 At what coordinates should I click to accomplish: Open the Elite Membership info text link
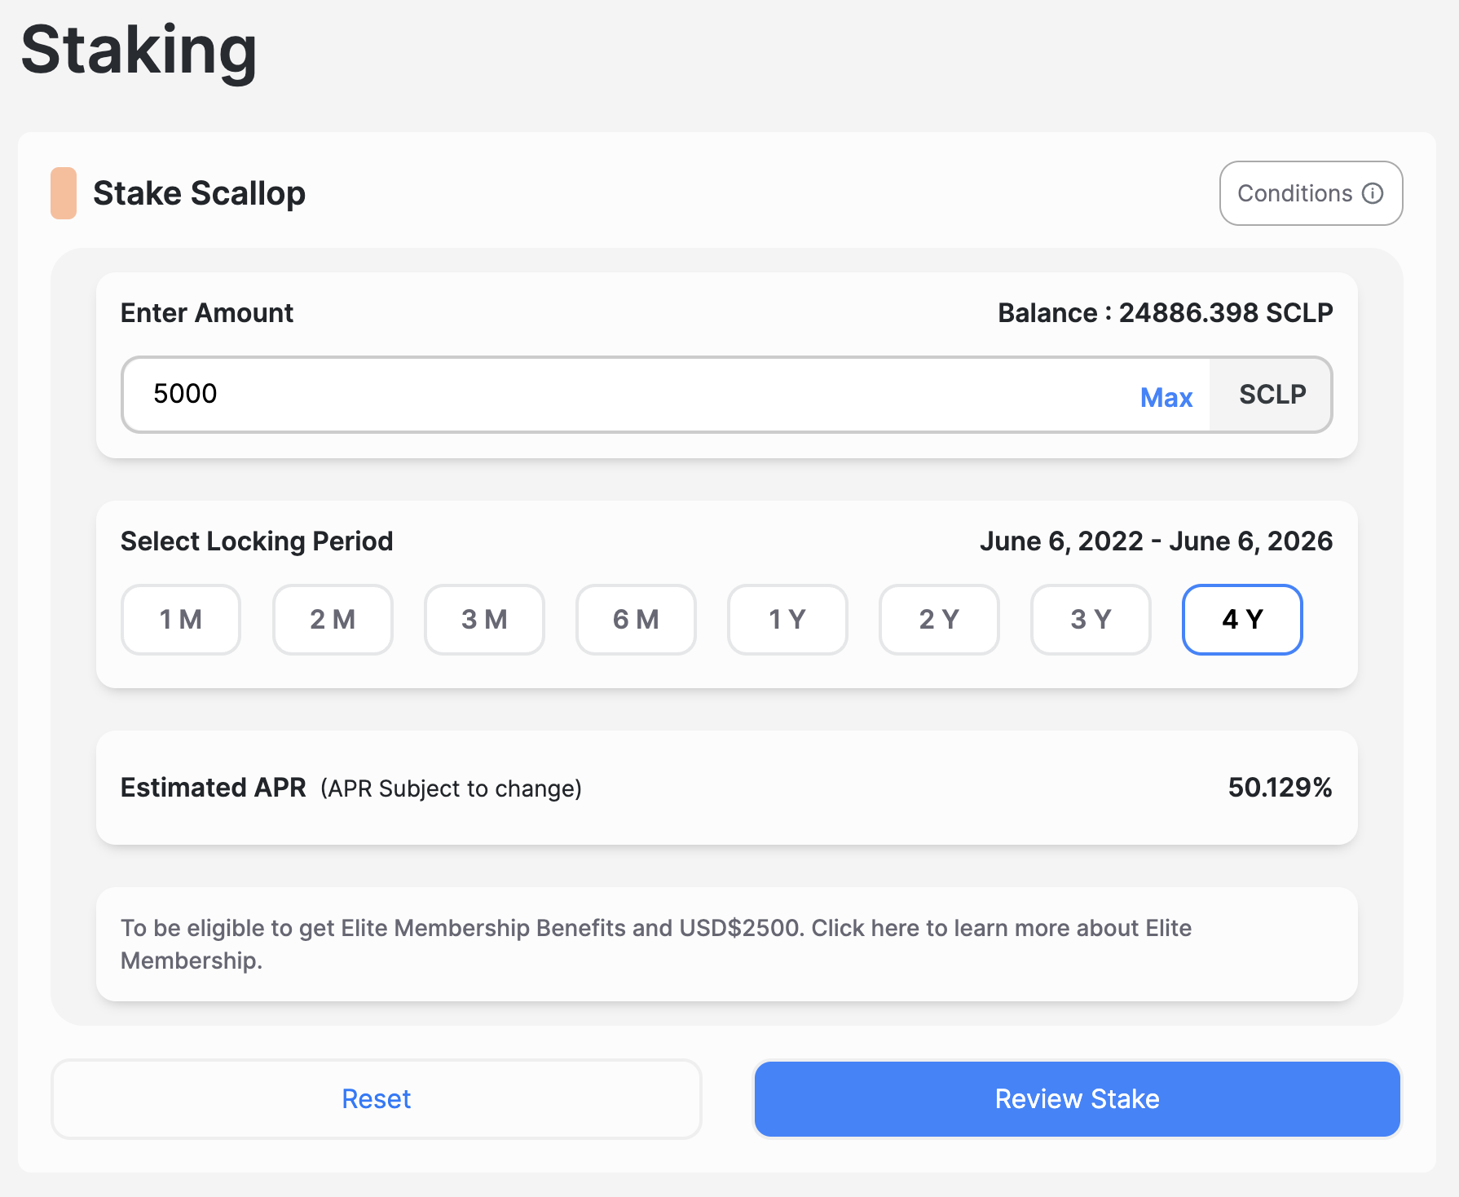(656, 944)
